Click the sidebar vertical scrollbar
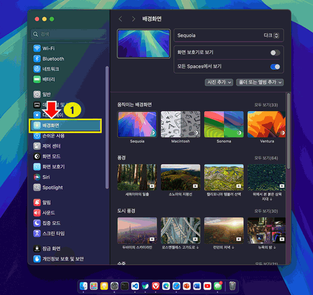This screenshot has height=295, width=313. click(107, 127)
